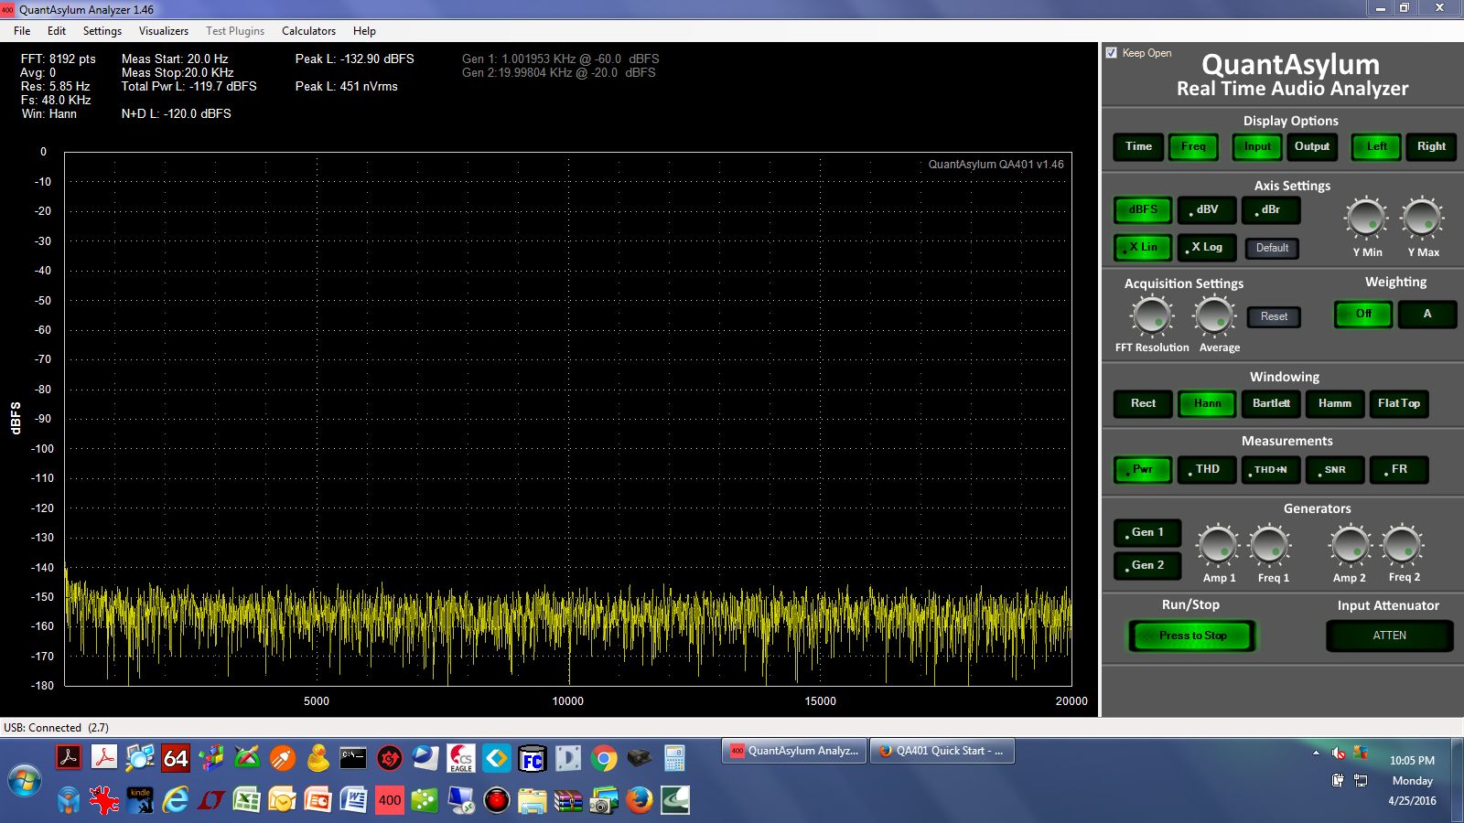Image resolution: width=1464 pixels, height=823 pixels.
Task: Open the dark Adobe Acrobat taskbar icon
Action: (x=69, y=758)
